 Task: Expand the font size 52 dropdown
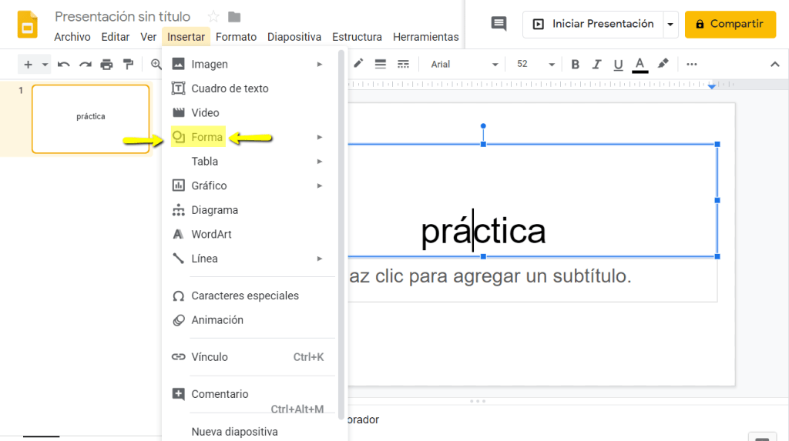536,64
